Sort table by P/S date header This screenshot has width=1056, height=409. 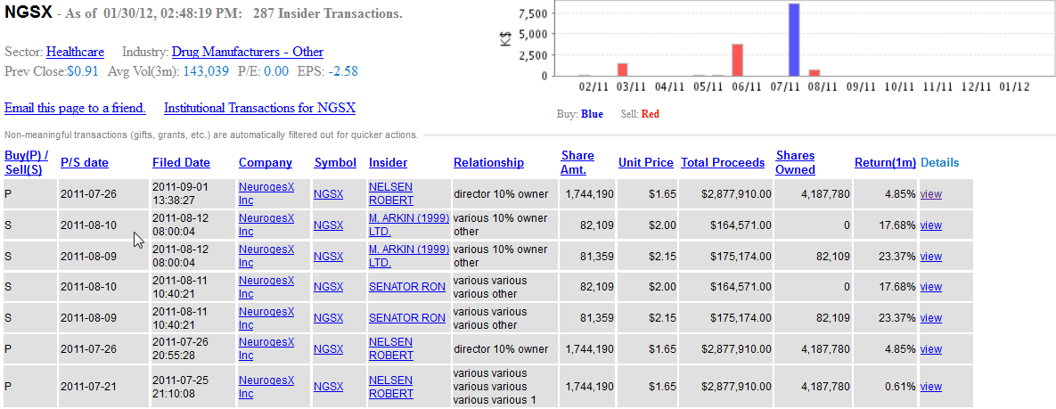pyautogui.click(x=84, y=162)
